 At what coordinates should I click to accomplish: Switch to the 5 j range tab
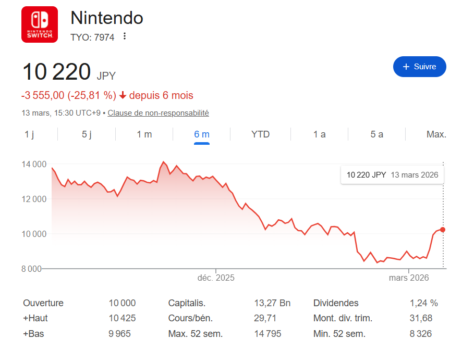(x=87, y=134)
